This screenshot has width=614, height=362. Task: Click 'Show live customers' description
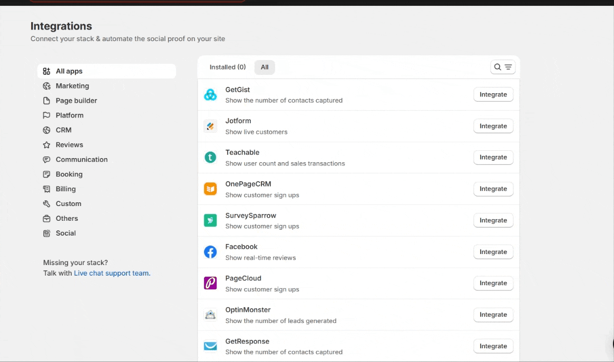coord(256,132)
